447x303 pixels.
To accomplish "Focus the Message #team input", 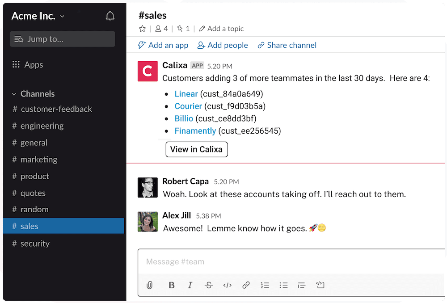I will click(x=291, y=262).
